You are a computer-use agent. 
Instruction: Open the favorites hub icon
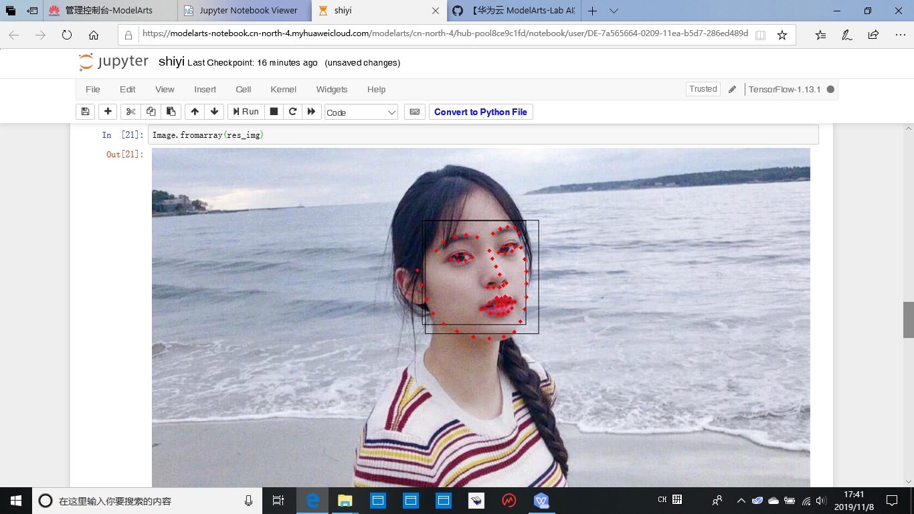[821, 35]
